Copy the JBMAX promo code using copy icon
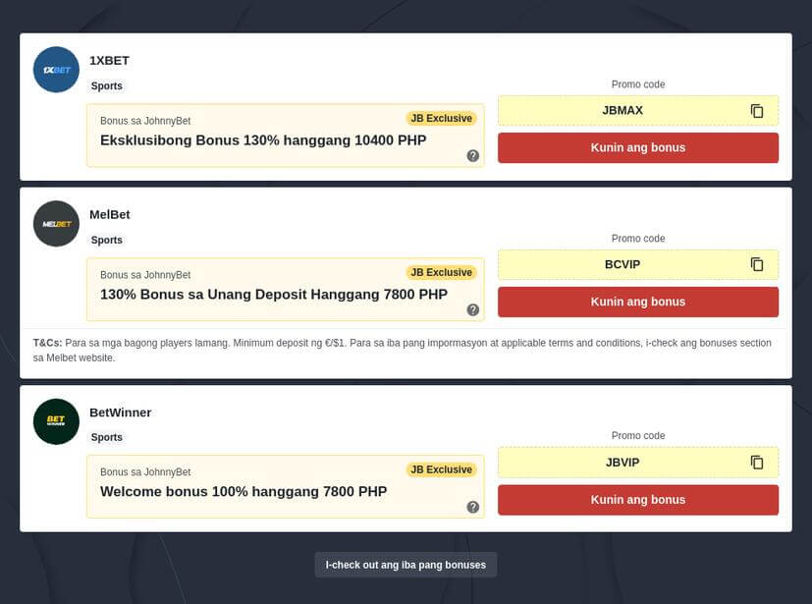The width and height of the screenshot is (812, 604). pos(755,110)
